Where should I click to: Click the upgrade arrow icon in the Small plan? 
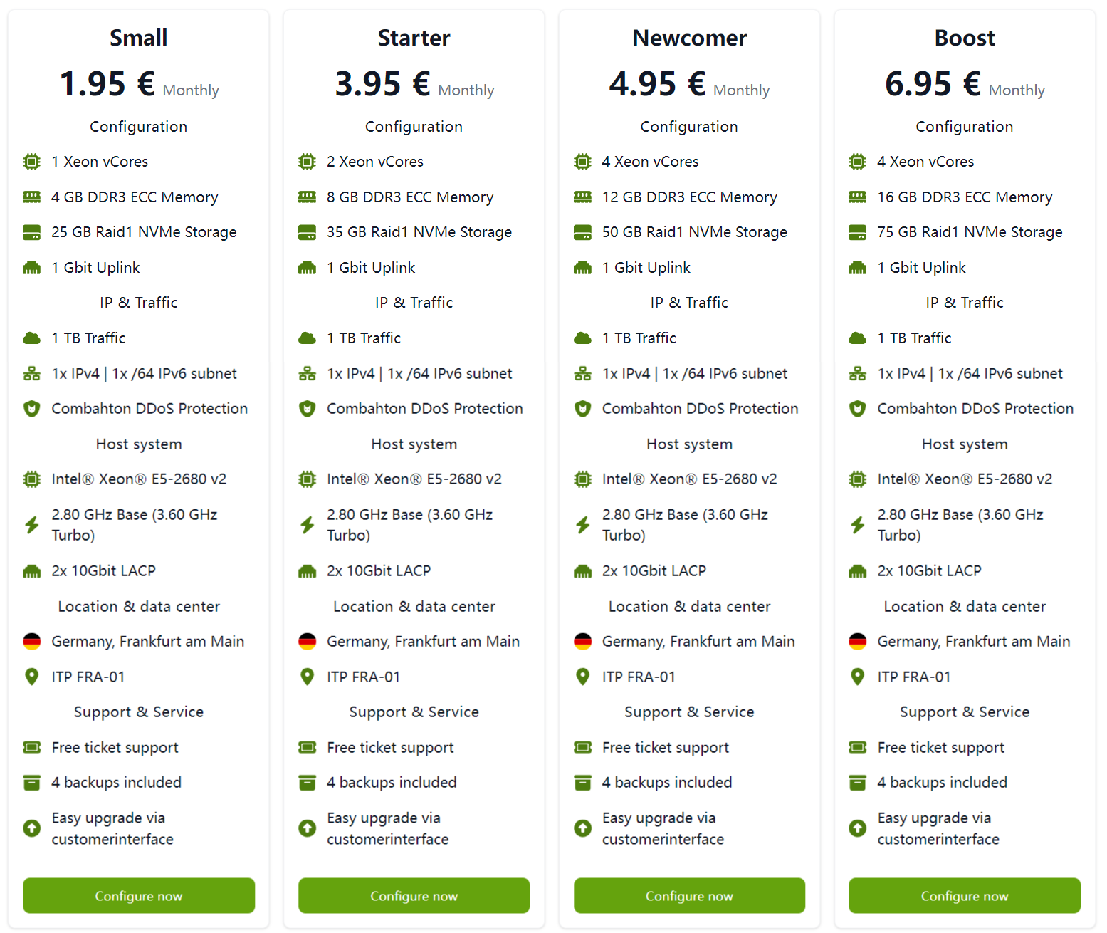pos(32,828)
